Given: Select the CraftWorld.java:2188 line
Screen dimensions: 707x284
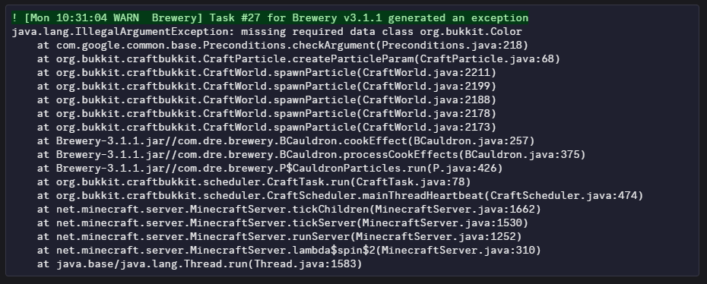Looking at the screenshot, I should click(x=267, y=100).
